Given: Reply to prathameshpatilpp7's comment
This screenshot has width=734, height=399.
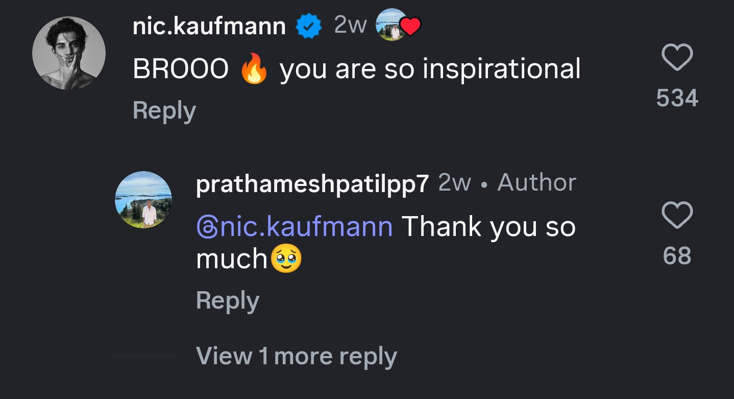Looking at the screenshot, I should pos(227,300).
